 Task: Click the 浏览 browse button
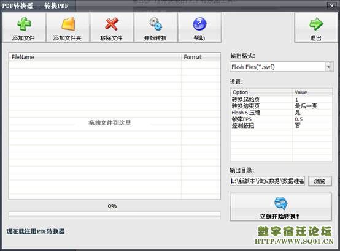click(x=320, y=181)
